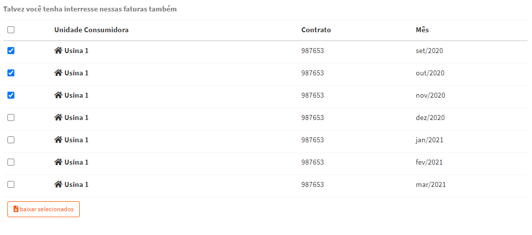Click the Mês column header

422,30
